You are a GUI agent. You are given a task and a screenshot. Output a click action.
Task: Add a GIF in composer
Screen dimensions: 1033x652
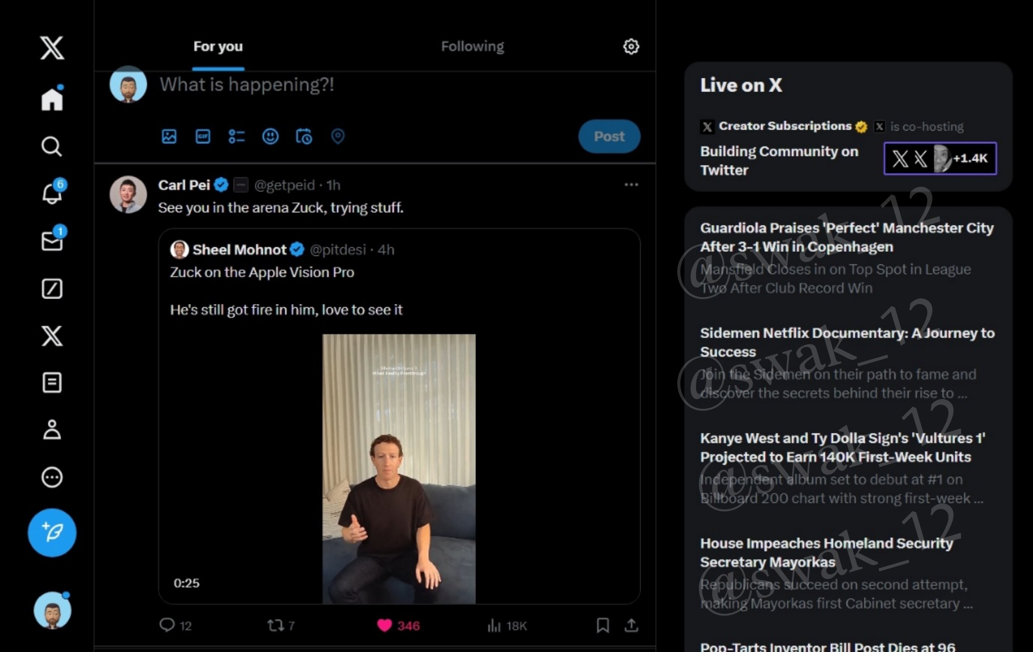point(203,137)
